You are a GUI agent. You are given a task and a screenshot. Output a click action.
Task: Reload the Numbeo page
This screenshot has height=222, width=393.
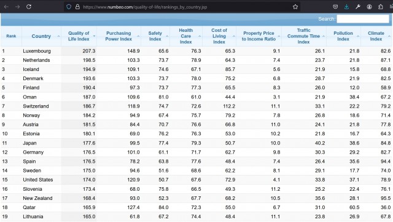29,7
